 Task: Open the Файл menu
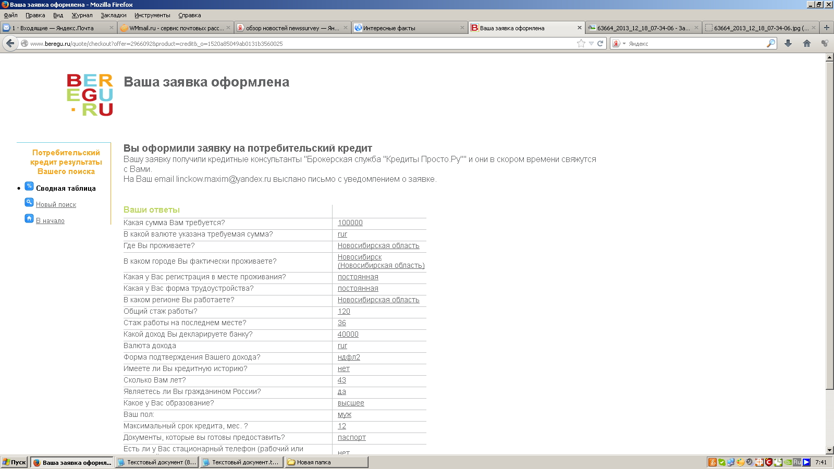[x=11, y=15]
